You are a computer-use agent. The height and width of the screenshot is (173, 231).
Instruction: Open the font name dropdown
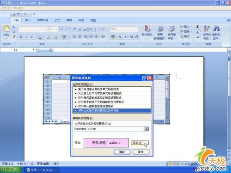tap(46, 29)
